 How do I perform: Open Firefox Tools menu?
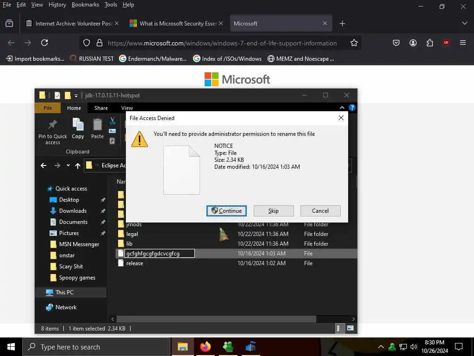click(111, 5)
